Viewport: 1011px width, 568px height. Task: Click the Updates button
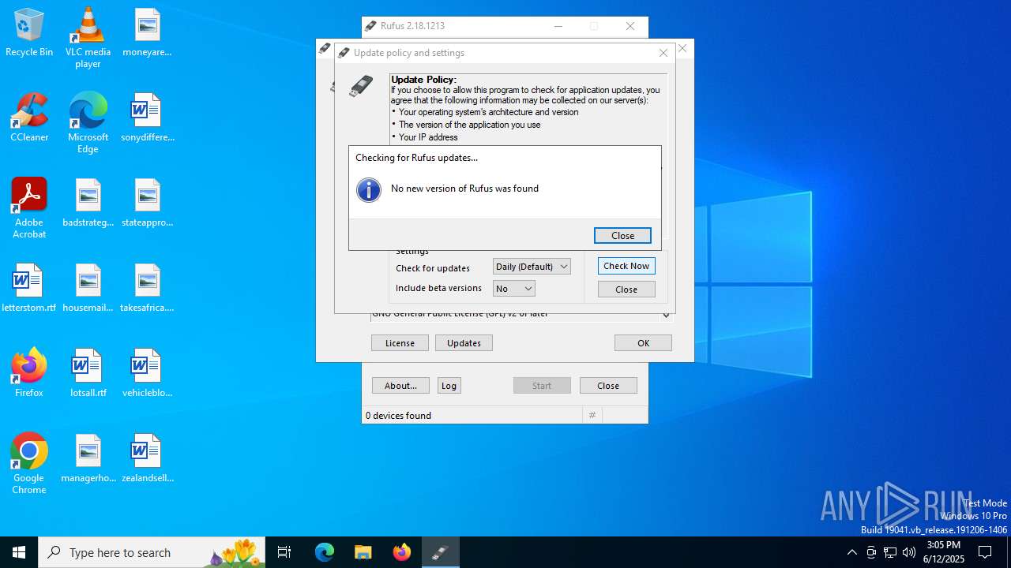[x=464, y=342]
